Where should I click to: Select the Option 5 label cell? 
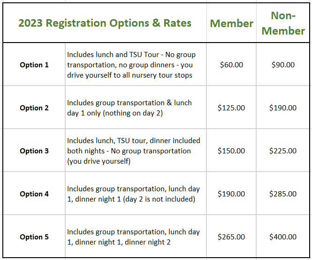[x=34, y=237]
